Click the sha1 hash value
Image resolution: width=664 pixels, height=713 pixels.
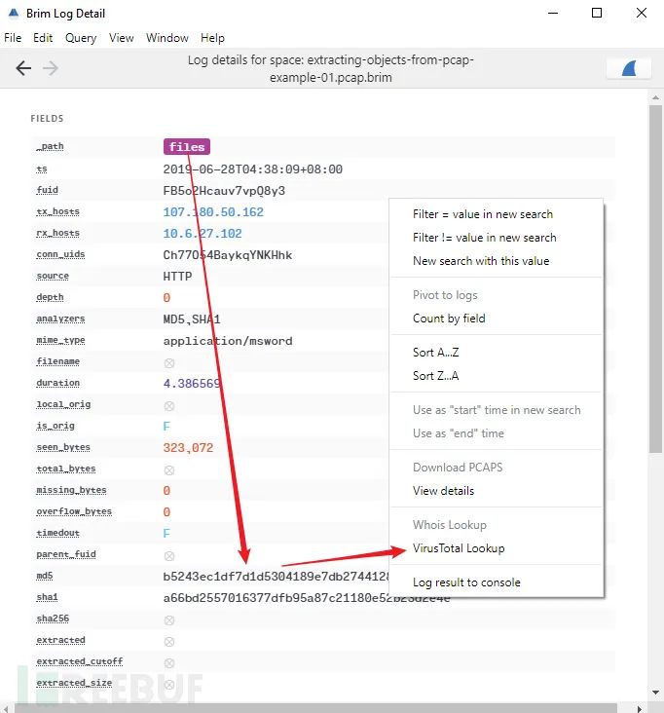[x=307, y=597]
